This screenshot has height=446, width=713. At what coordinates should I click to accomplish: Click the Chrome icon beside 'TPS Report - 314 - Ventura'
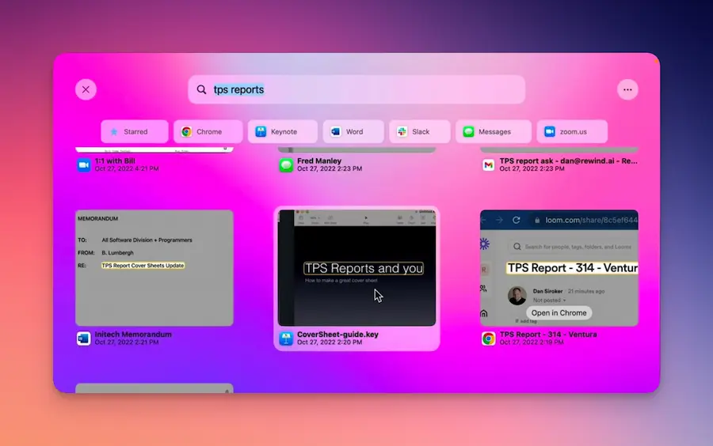488,338
